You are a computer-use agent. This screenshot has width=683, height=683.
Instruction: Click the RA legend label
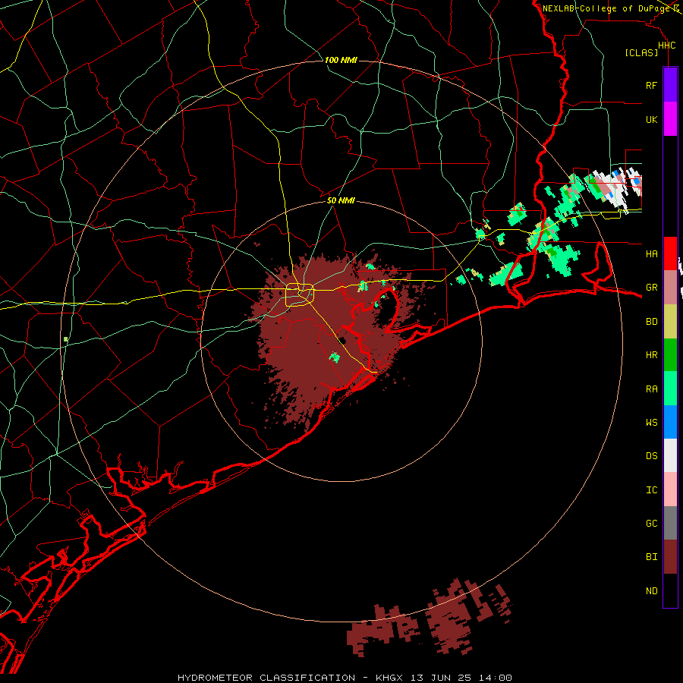coord(651,389)
